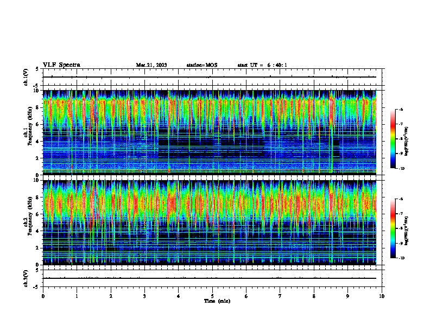Select the ch.1 color bar log(PSD) caption
The image size is (430, 332).
pos(407,141)
